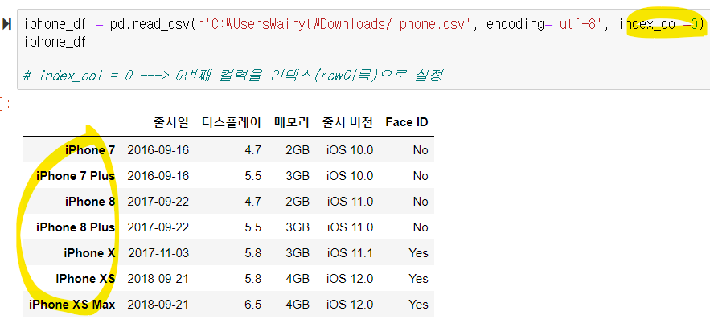Click display value 6.5
The width and height of the screenshot is (710, 319).
point(252,305)
